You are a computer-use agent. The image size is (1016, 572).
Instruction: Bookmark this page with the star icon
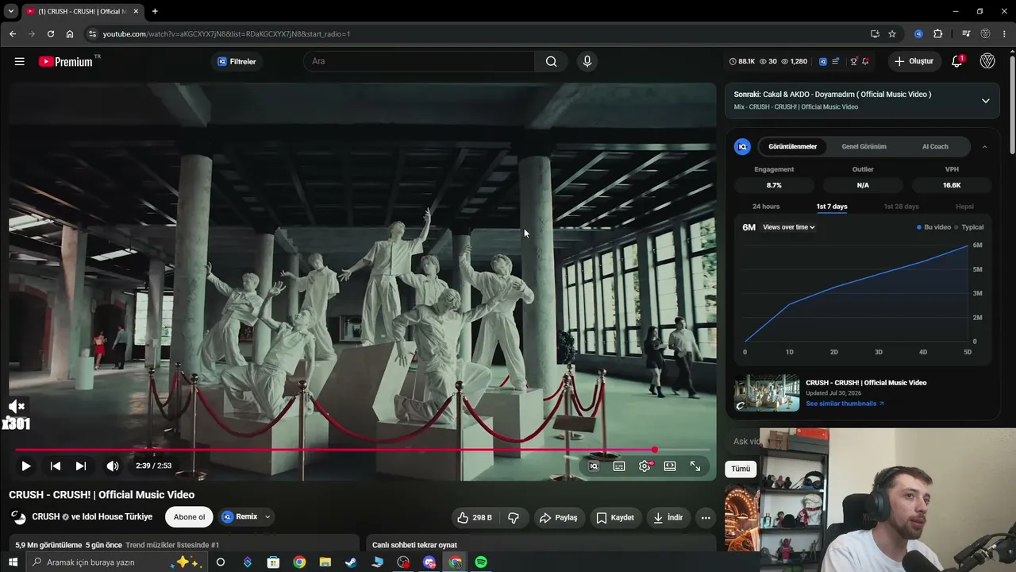(892, 34)
